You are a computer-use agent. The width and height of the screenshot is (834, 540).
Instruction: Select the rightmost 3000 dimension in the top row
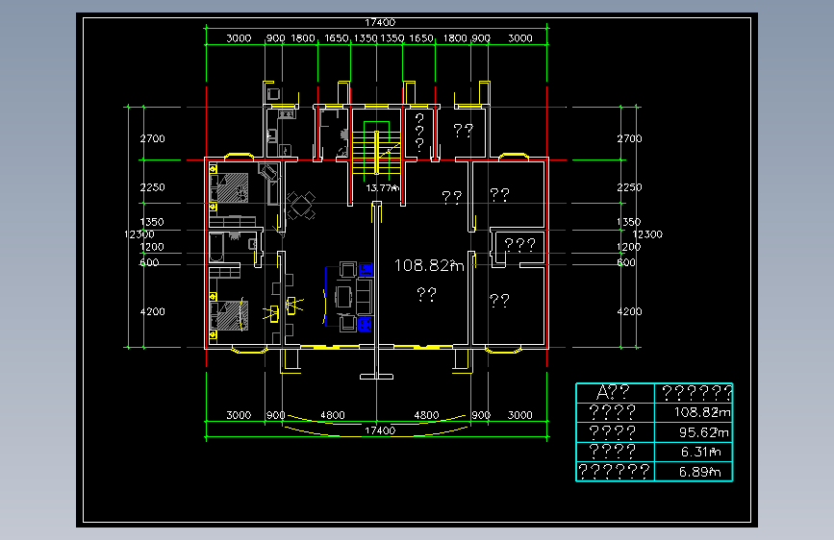520,38
